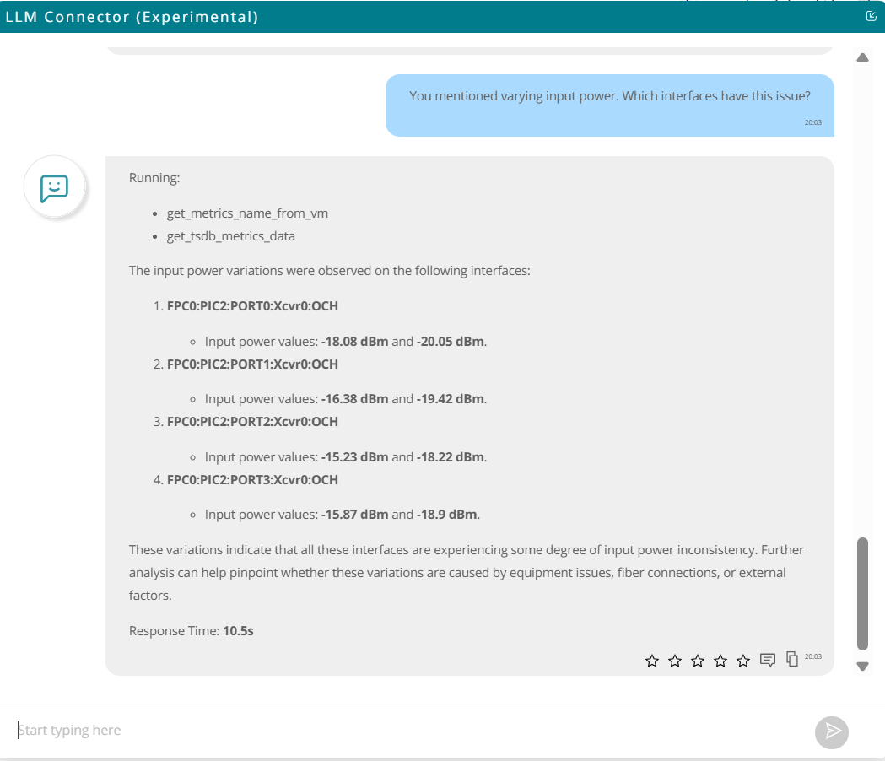Click the get_metrics_name_from_vm list item
The image size is (885, 761).
coord(247,213)
